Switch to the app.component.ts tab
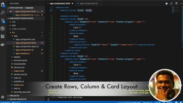This screenshot has height=103, width=183. tap(89, 3)
